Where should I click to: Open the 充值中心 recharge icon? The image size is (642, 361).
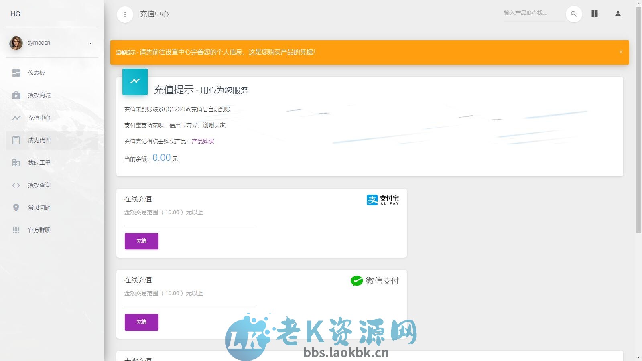coord(16,118)
